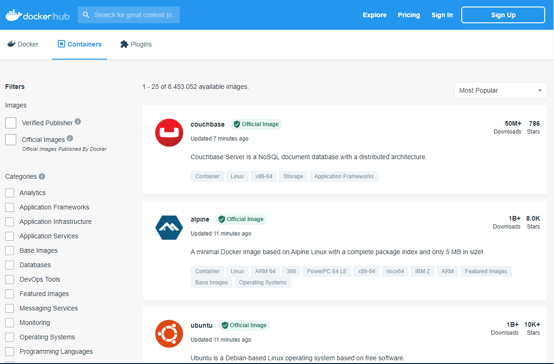Click the search magnifier icon
The image size is (554, 364).
86,15
